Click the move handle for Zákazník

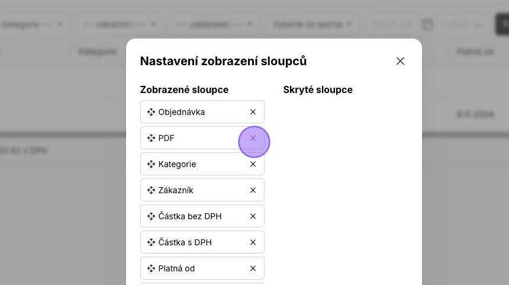click(151, 190)
